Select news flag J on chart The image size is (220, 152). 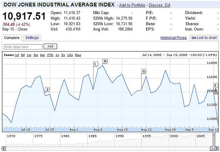(x=47, y=89)
